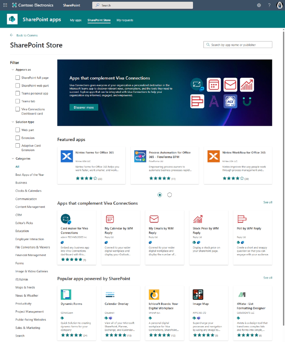Check the Adaptive Card Extension solution type
The width and height of the screenshot is (285, 342).
18,145
